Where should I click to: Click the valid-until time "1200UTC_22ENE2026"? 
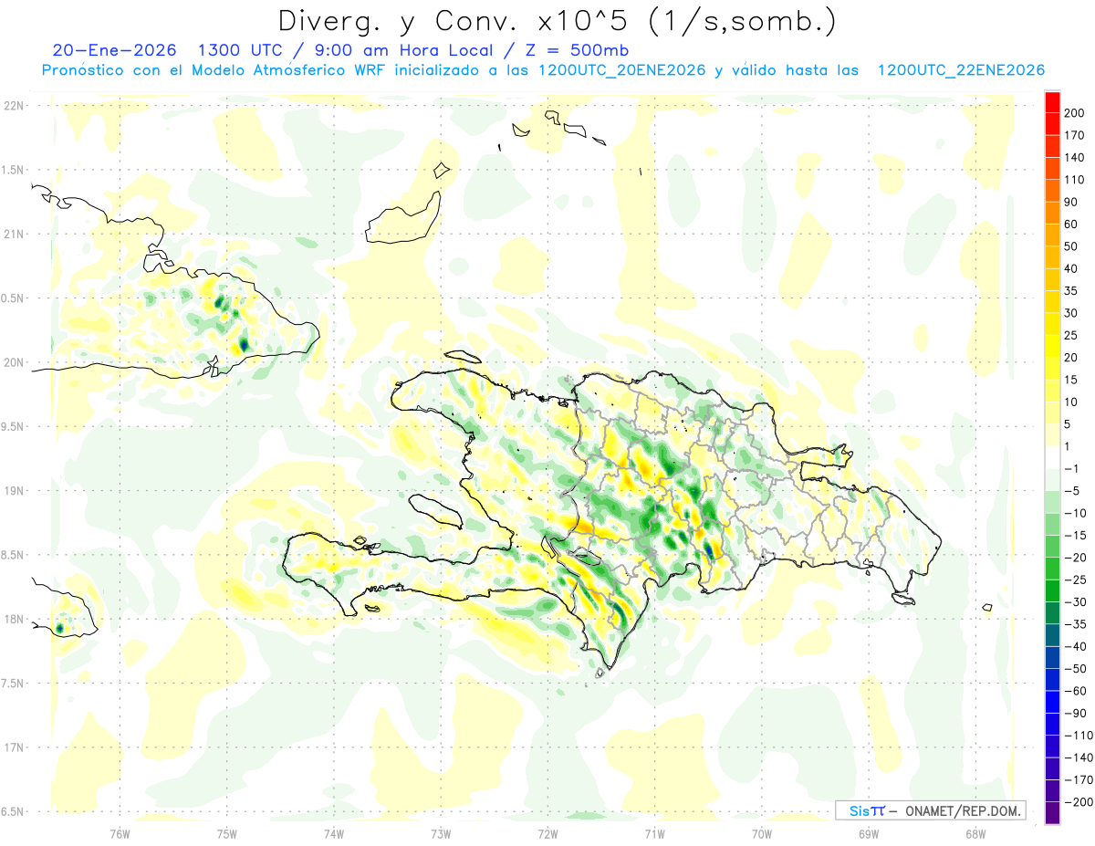click(x=961, y=70)
